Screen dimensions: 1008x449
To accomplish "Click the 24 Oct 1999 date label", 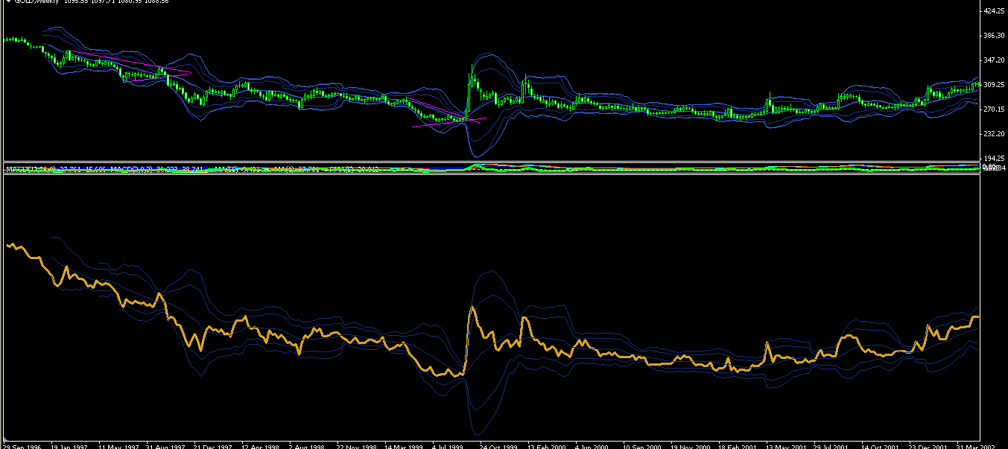I will pos(498,446).
